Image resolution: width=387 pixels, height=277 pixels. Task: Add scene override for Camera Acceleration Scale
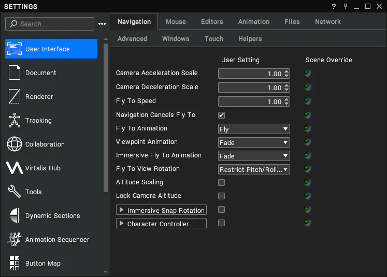307,73
